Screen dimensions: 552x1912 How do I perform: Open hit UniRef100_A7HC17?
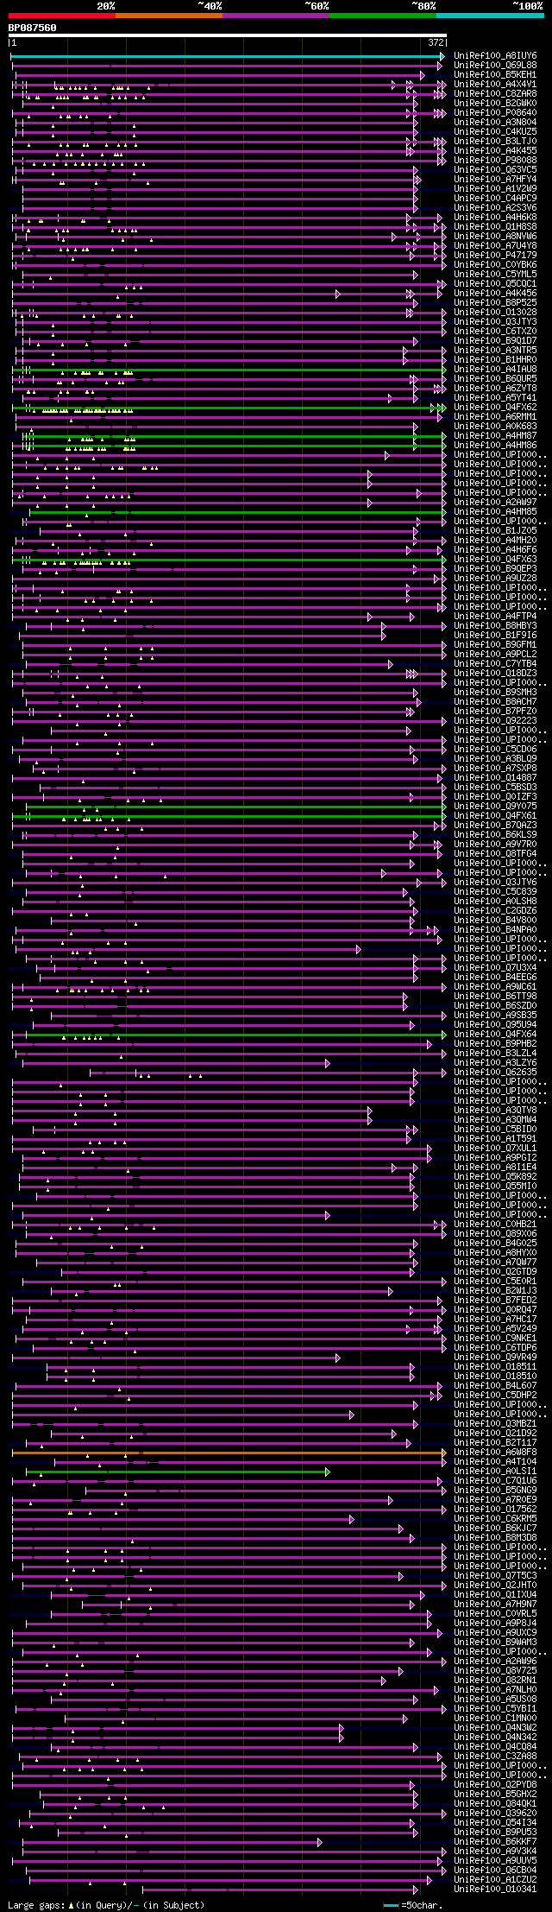495,1319
